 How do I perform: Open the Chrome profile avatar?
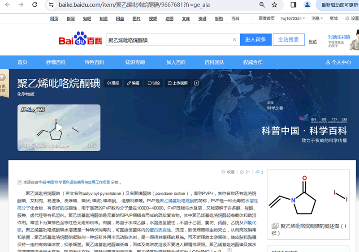click(307, 4)
